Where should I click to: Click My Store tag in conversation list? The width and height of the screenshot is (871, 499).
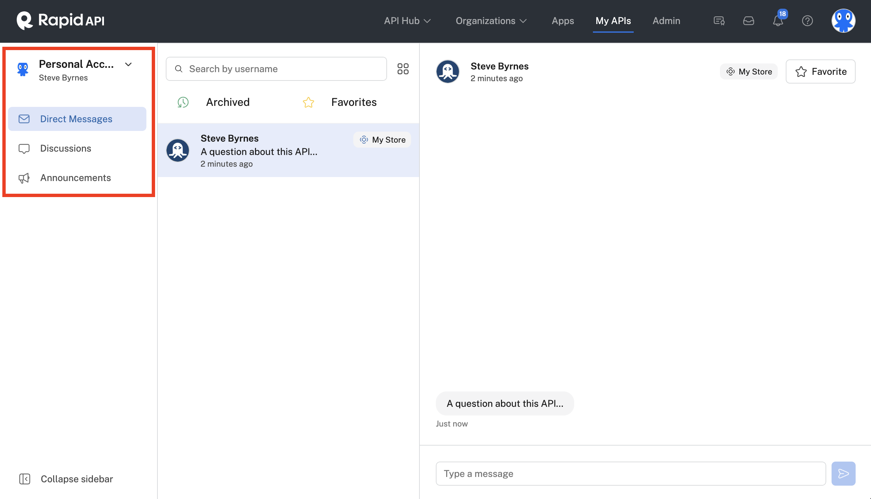(382, 140)
